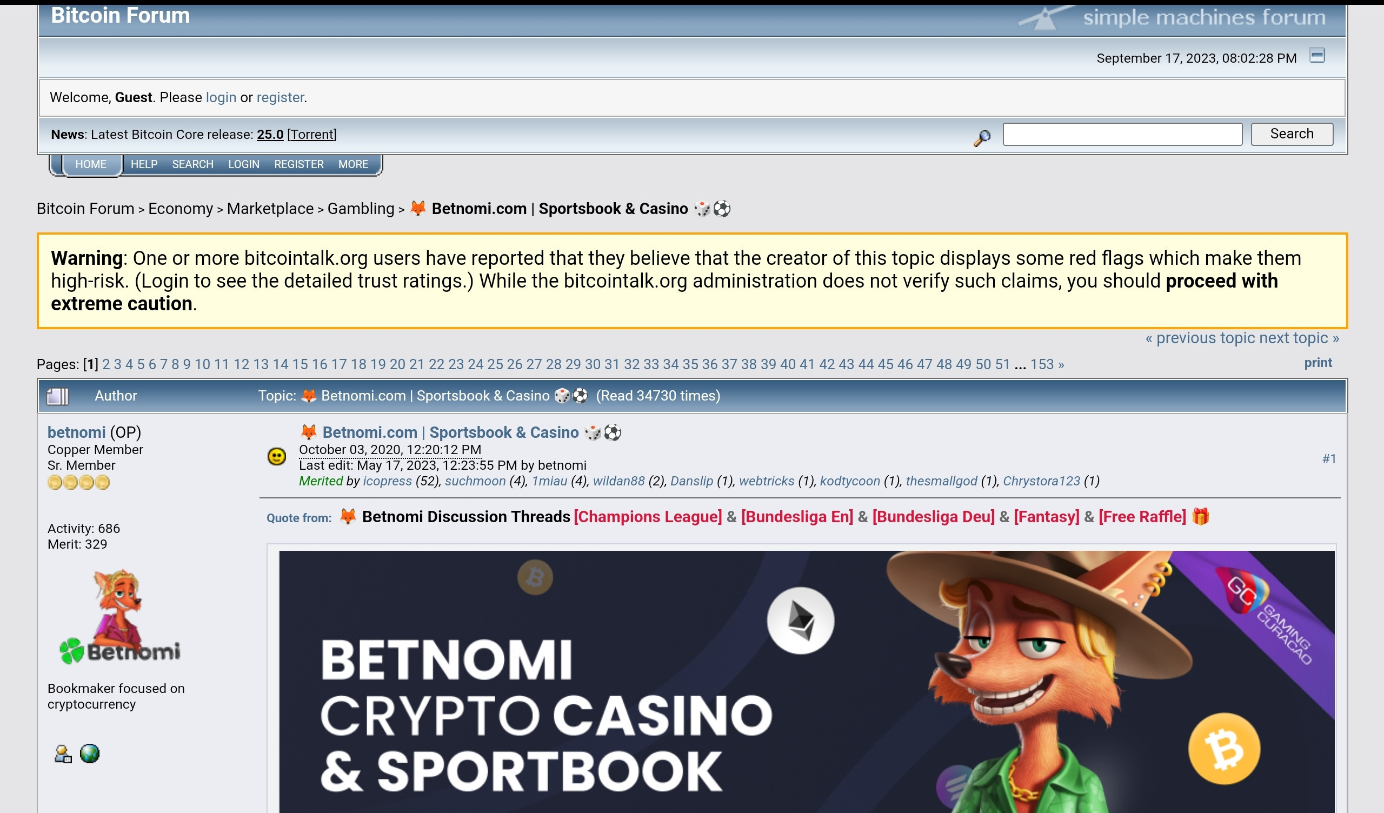1384x813 pixels.
Task: Open Chrystora123 merit user link
Action: click(x=1041, y=481)
